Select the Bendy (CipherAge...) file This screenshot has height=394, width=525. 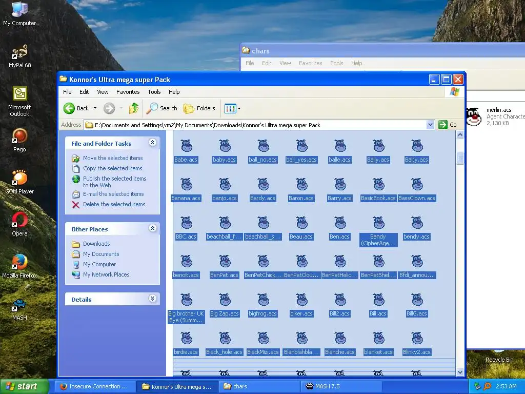click(378, 231)
